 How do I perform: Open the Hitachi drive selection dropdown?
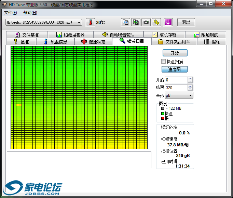(x=44, y=22)
